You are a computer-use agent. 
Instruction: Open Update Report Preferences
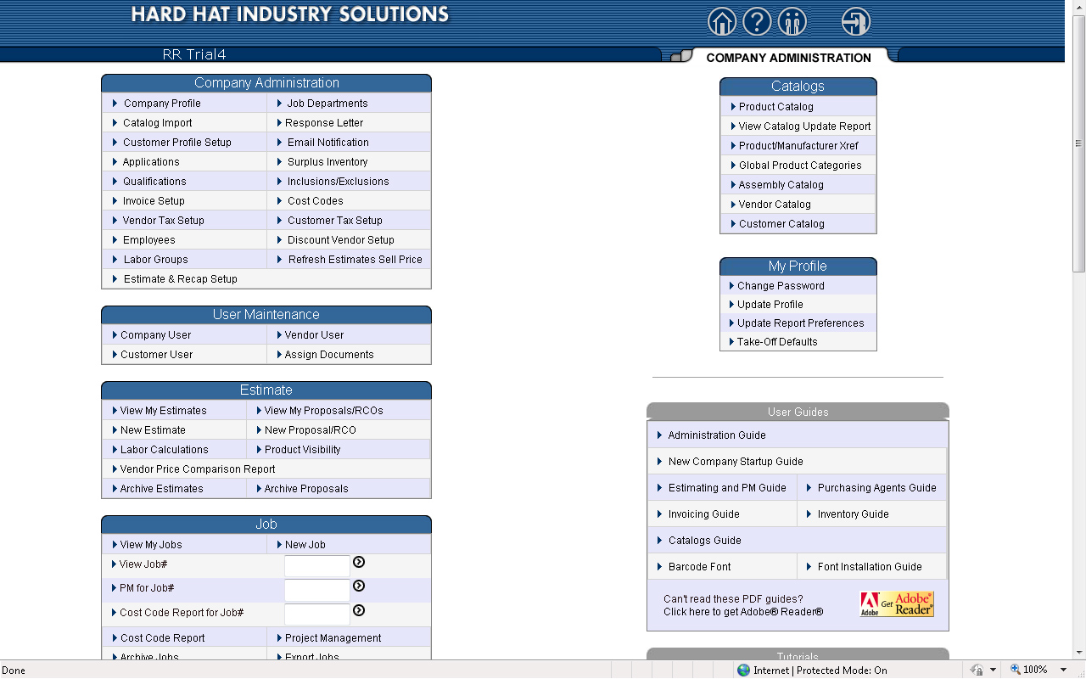pyautogui.click(x=801, y=323)
